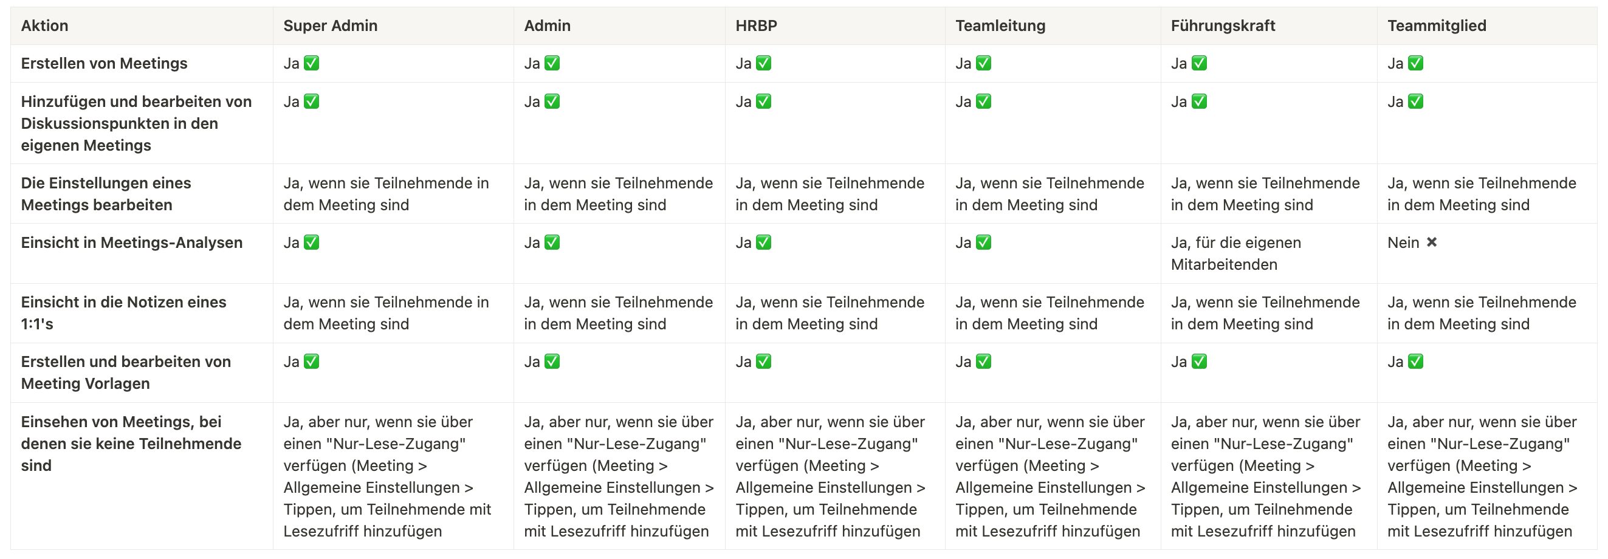
Task: Click Teamleitung's checkmark in Meeting Vorlagen row
Action: pyautogui.click(x=983, y=362)
